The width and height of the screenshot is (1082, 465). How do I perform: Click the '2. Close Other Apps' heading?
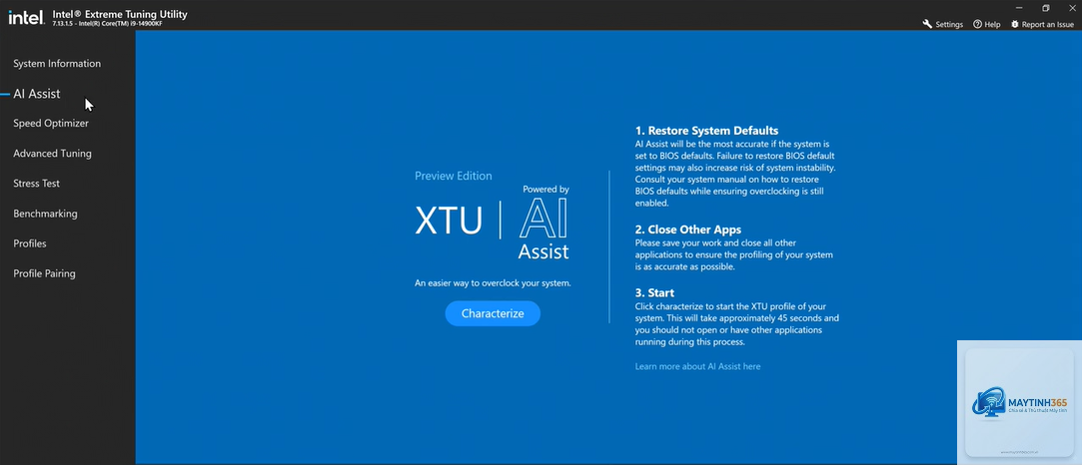[x=688, y=230]
